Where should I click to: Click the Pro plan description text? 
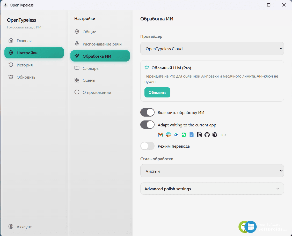(211, 79)
